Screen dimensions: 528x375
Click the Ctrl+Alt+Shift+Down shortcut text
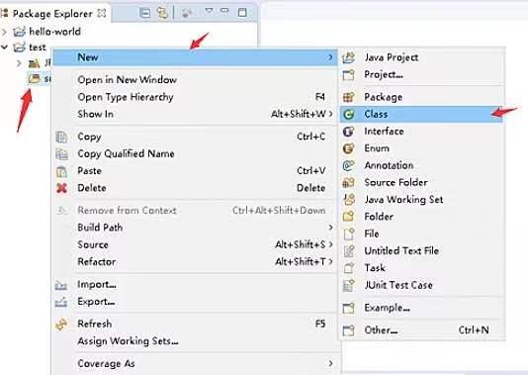(279, 211)
